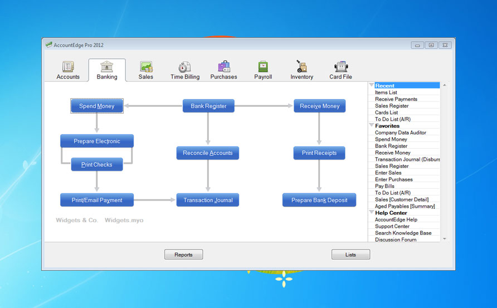This screenshot has height=308, width=497.
Task: Select the Sales icon in toolbar
Action: point(146,67)
